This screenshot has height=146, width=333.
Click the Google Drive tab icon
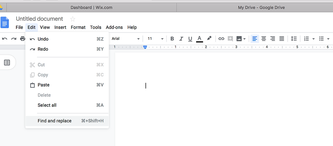point(1,8)
